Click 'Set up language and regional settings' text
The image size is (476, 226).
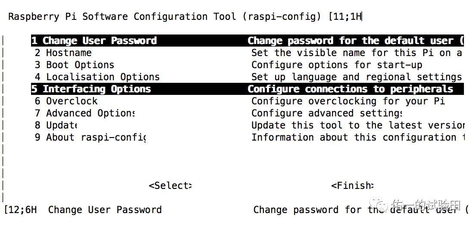(356, 77)
